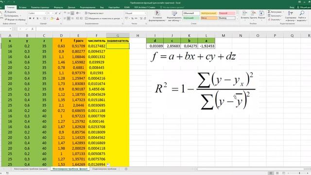Toggle underline formatting in Font group

pos(37,18)
